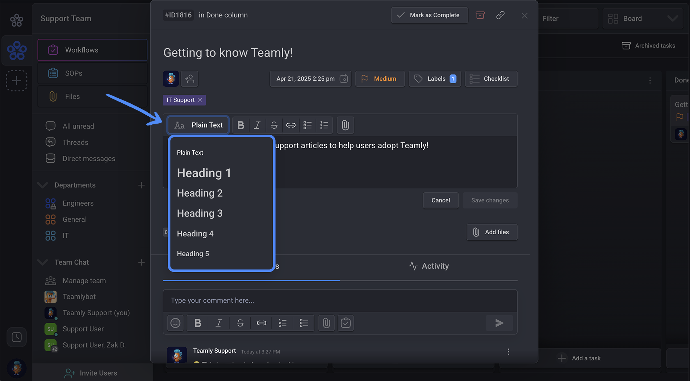
Task: Open All unread messages
Action: (x=78, y=126)
